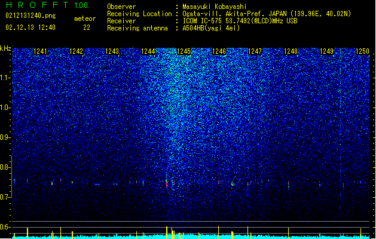Viewport: 376px width, 239px height.
Task: Click the 0.8 frequency axis label
Action: (5, 167)
